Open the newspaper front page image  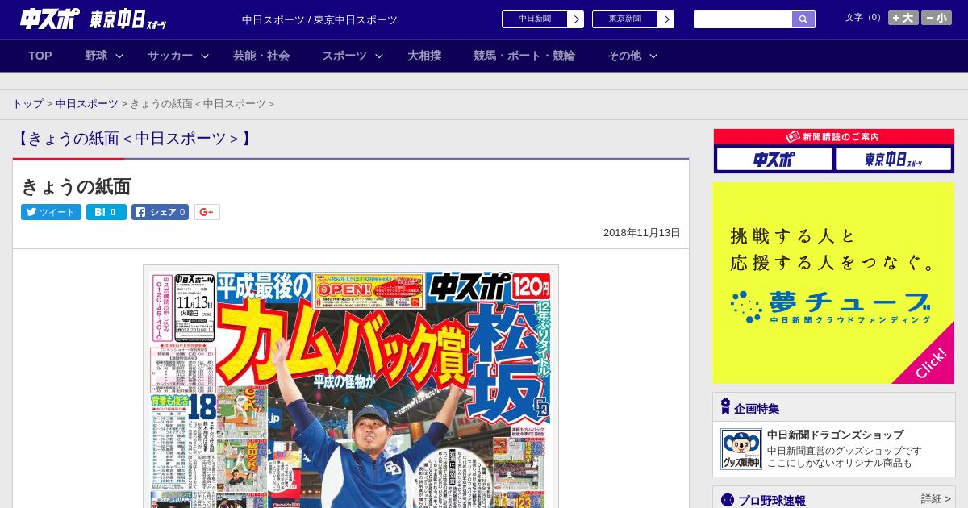click(351, 387)
